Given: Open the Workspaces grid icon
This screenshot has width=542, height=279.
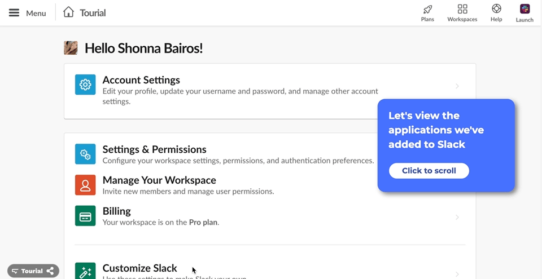Looking at the screenshot, I should coord(462,9).
